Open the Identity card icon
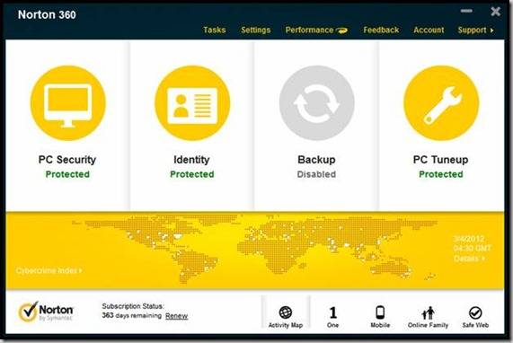 click(x=192, y=103)
